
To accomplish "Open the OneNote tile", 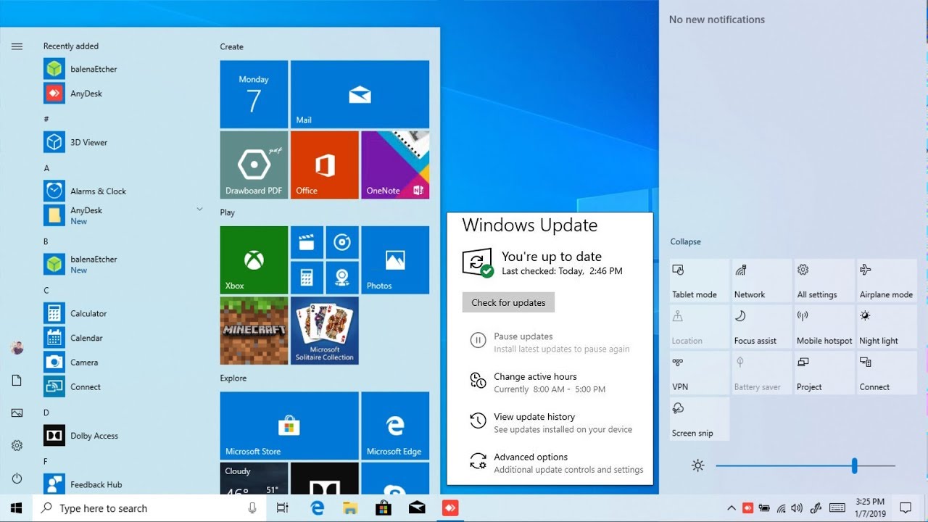I will point(395,165).
